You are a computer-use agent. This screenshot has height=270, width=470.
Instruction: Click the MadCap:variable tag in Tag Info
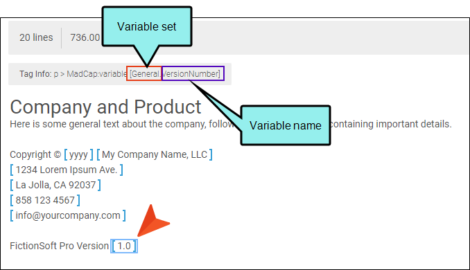[96, 74]
